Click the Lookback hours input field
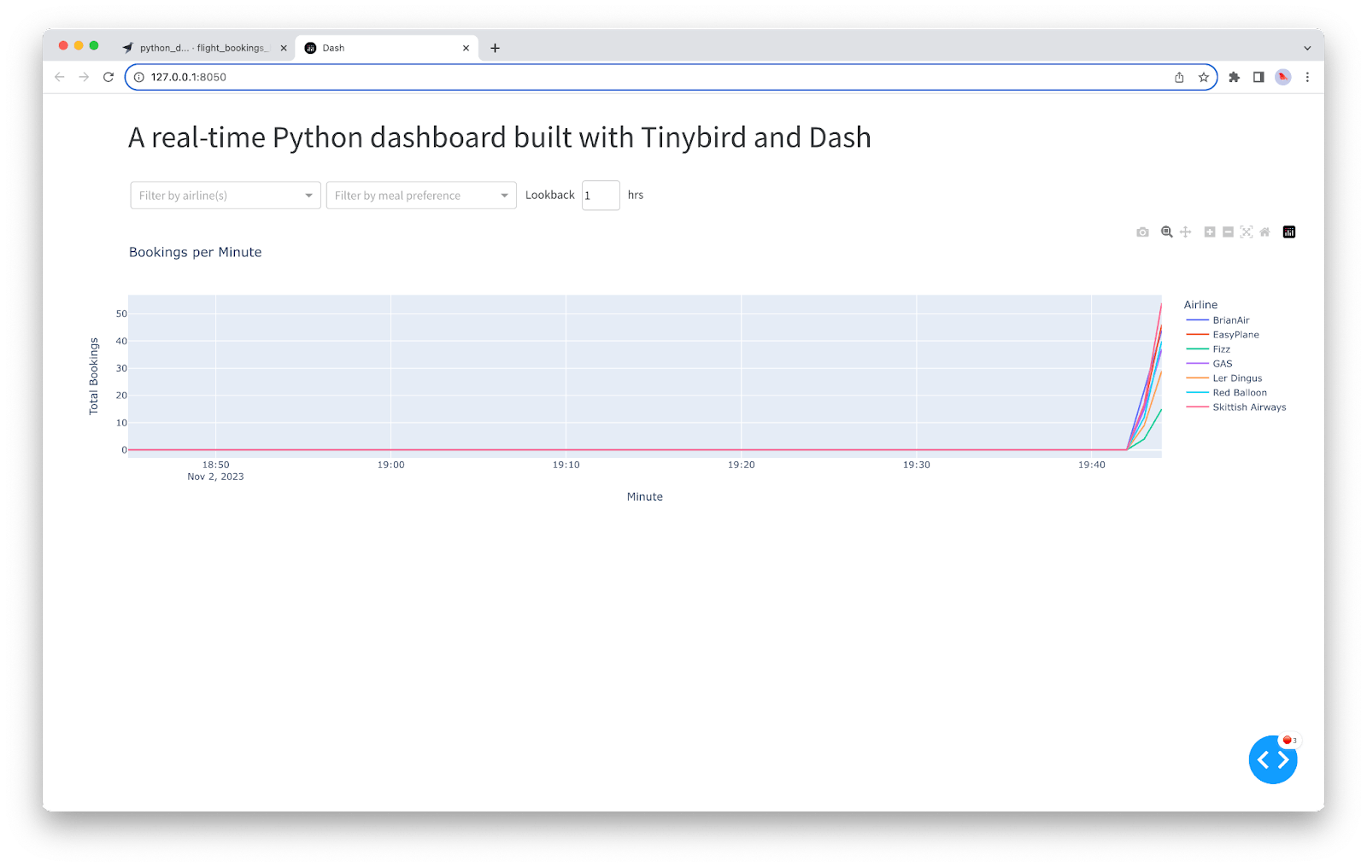 click(x=600, y=196)
